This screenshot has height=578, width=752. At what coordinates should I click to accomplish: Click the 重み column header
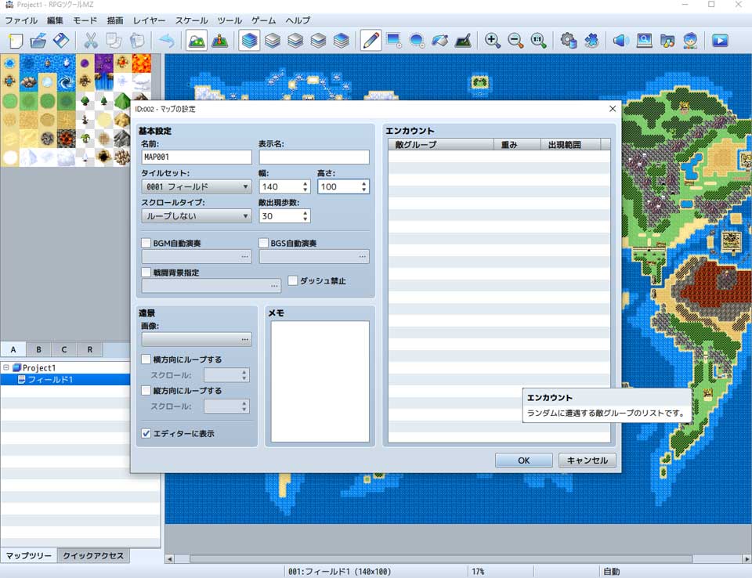click(x=517, y=144)
